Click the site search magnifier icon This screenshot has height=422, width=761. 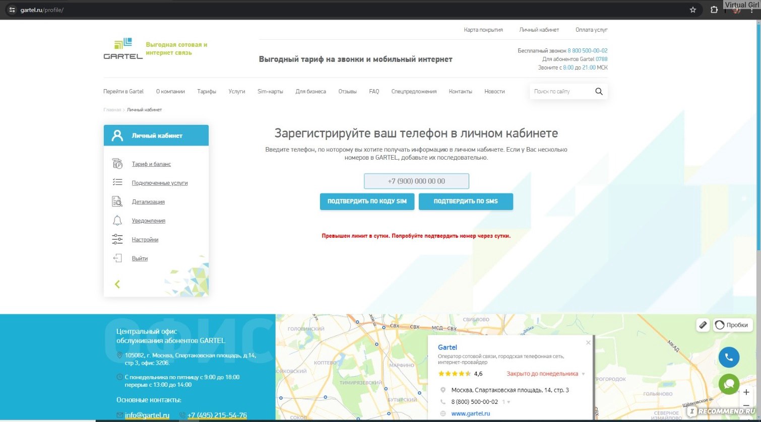(x=599, y=91)
